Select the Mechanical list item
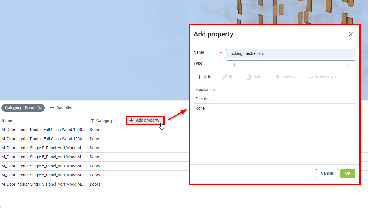This screenshot has height=208, width=368. coord(205,90)
